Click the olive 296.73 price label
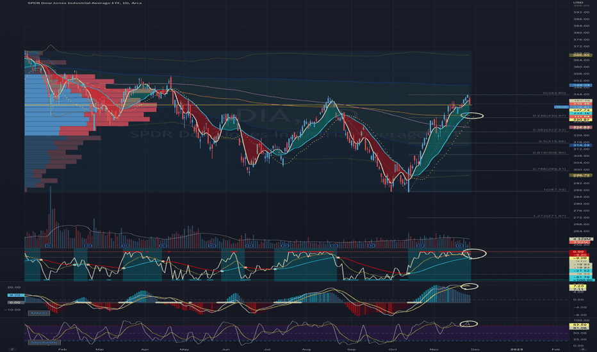This screenshot has width=597, height=352. pyautogui.click(x=581, y=175)
